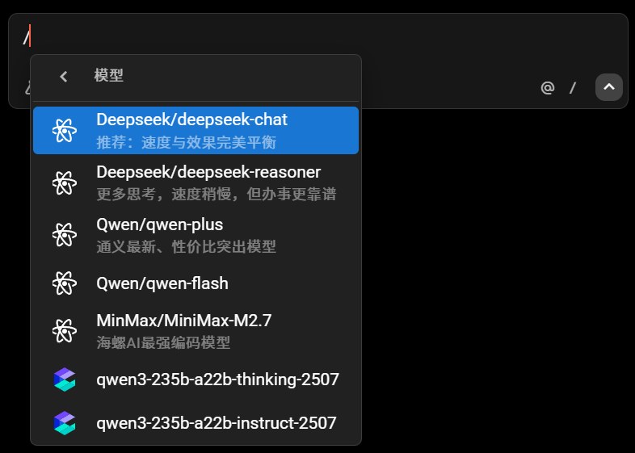
Task: Pick qwen3-235b-a22b-instruct-2507 model
Action: click(196, 423)
